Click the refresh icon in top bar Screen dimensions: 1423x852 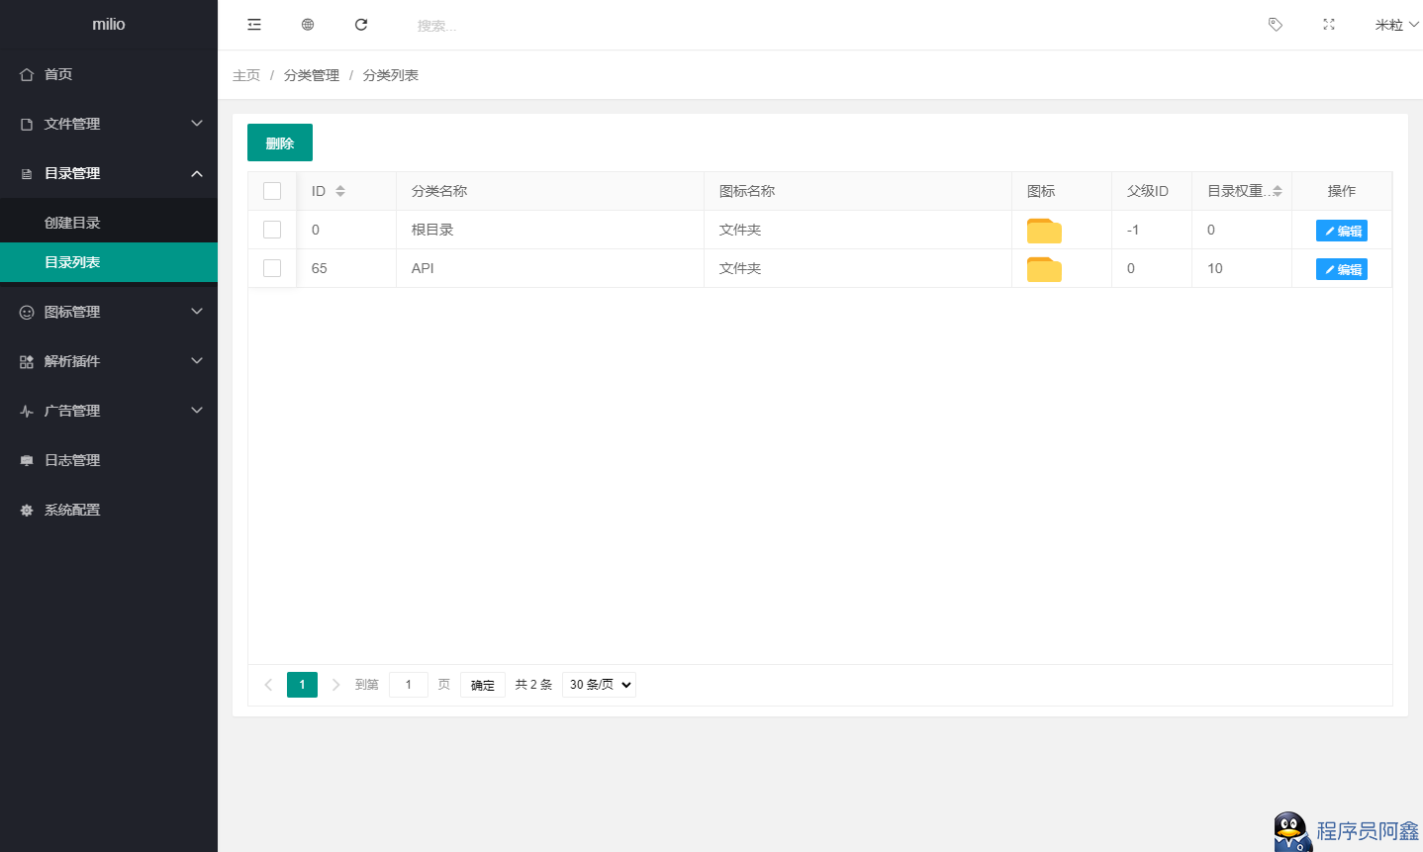pos(361,25)
